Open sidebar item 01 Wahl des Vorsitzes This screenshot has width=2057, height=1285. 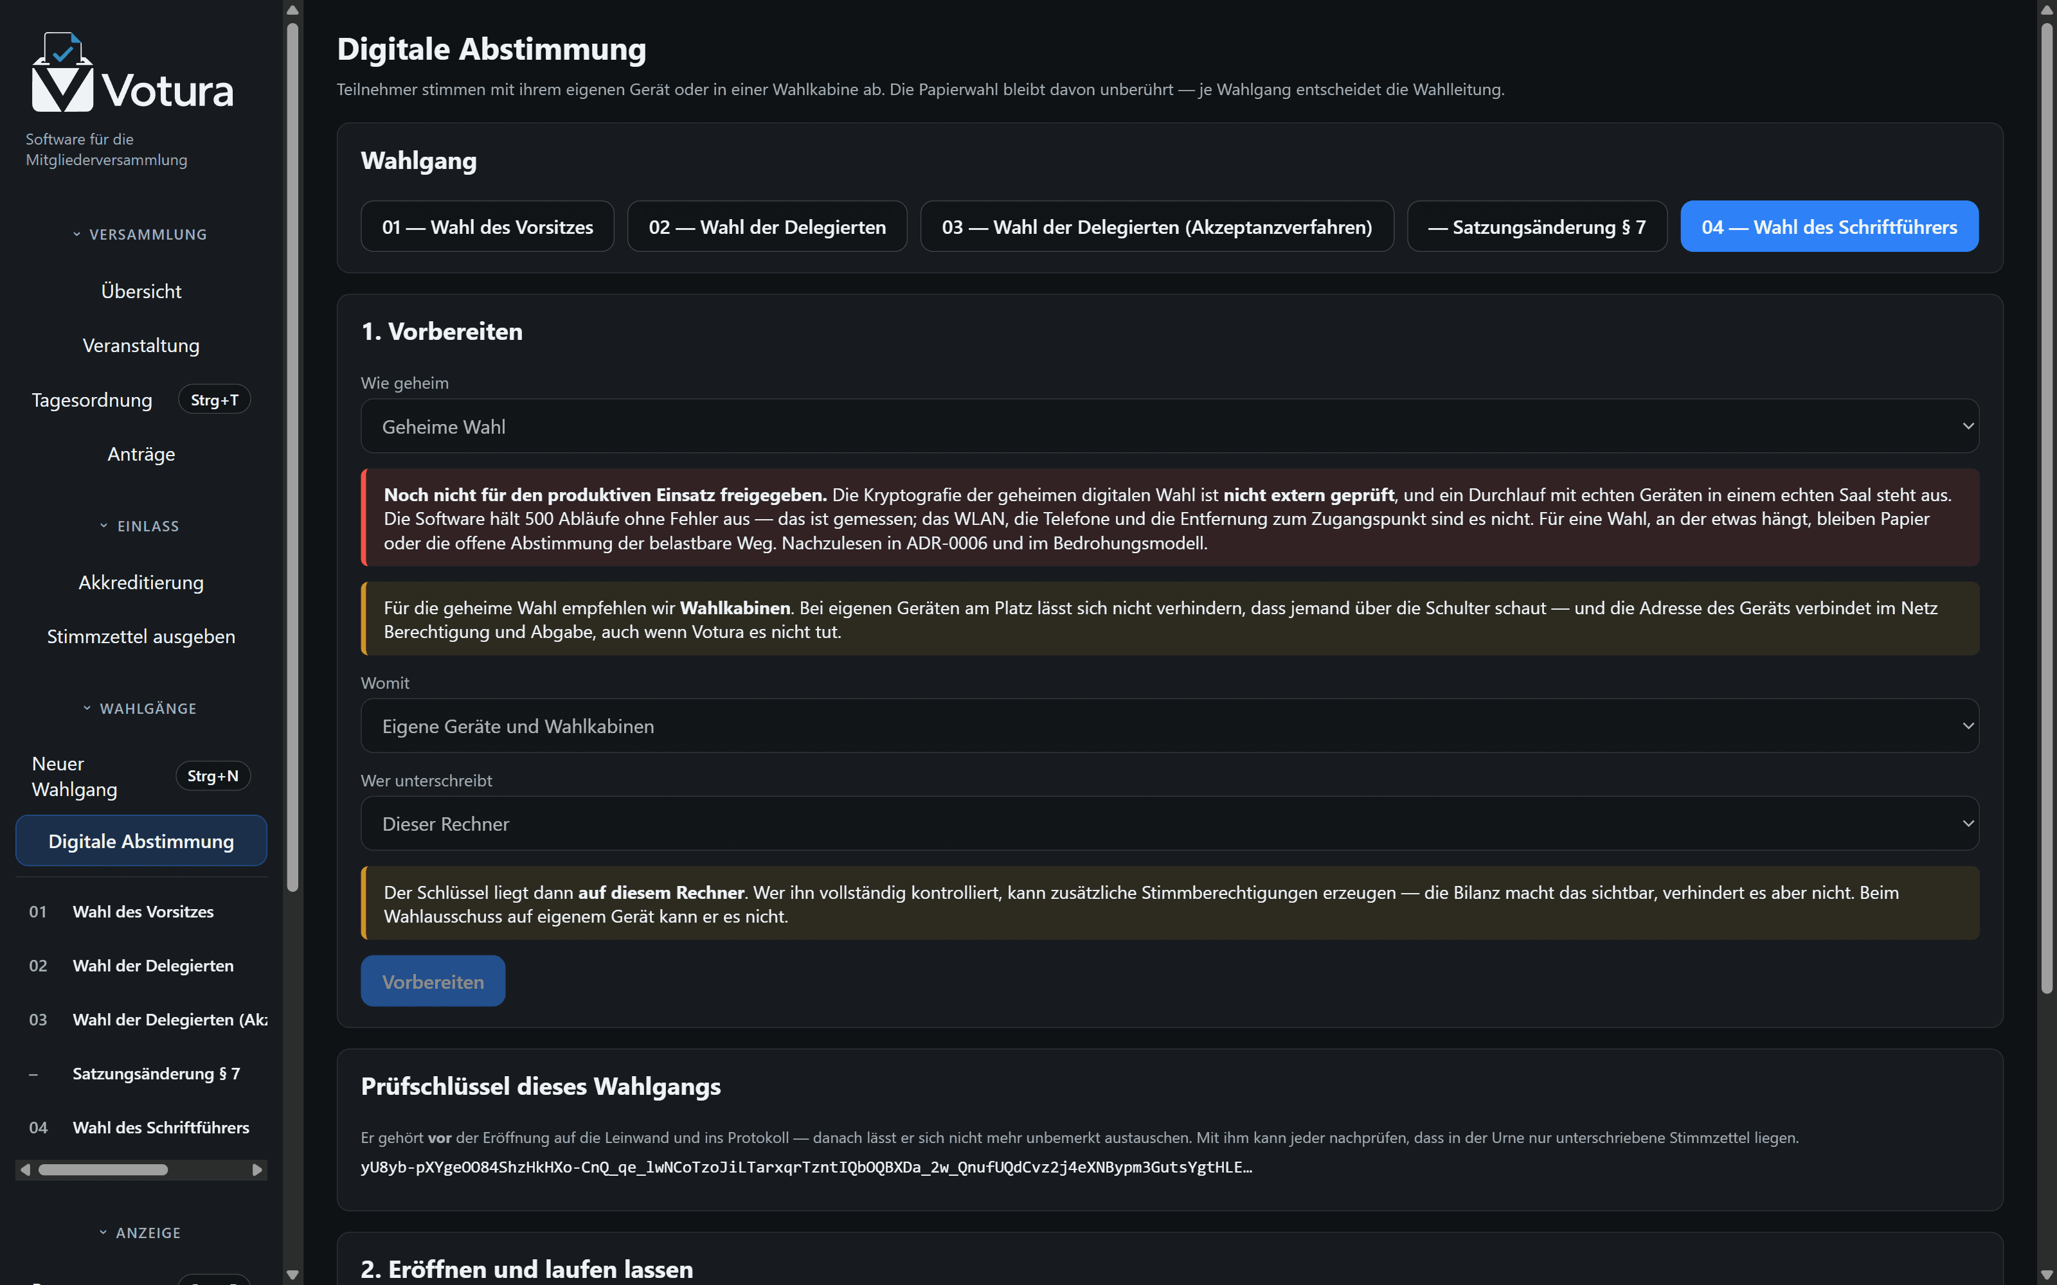[x=141, y=912]
